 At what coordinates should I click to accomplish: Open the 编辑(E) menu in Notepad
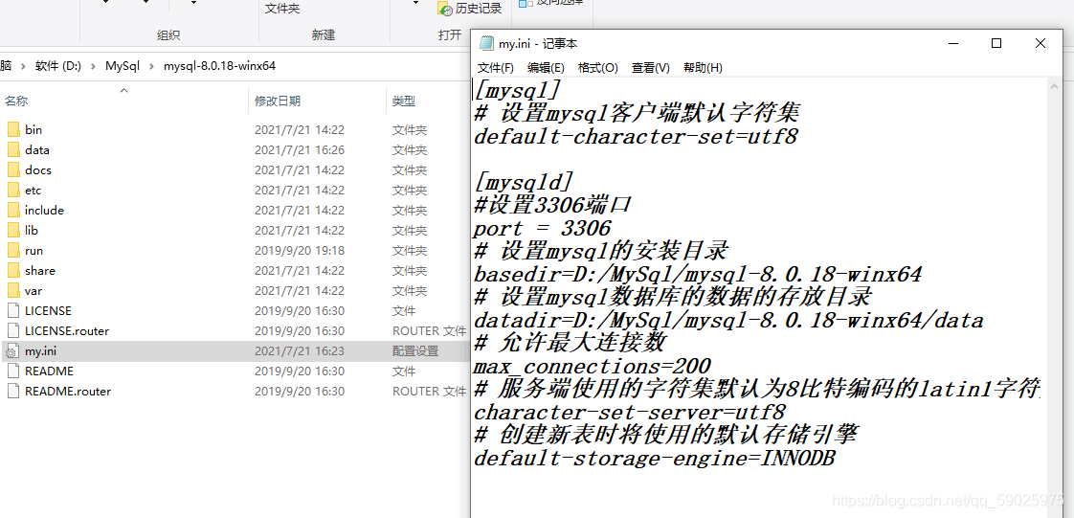[x=546, y=68]
